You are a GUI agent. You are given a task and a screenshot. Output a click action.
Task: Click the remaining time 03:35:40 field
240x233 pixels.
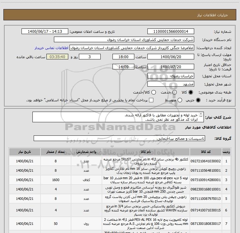point(57,57)
